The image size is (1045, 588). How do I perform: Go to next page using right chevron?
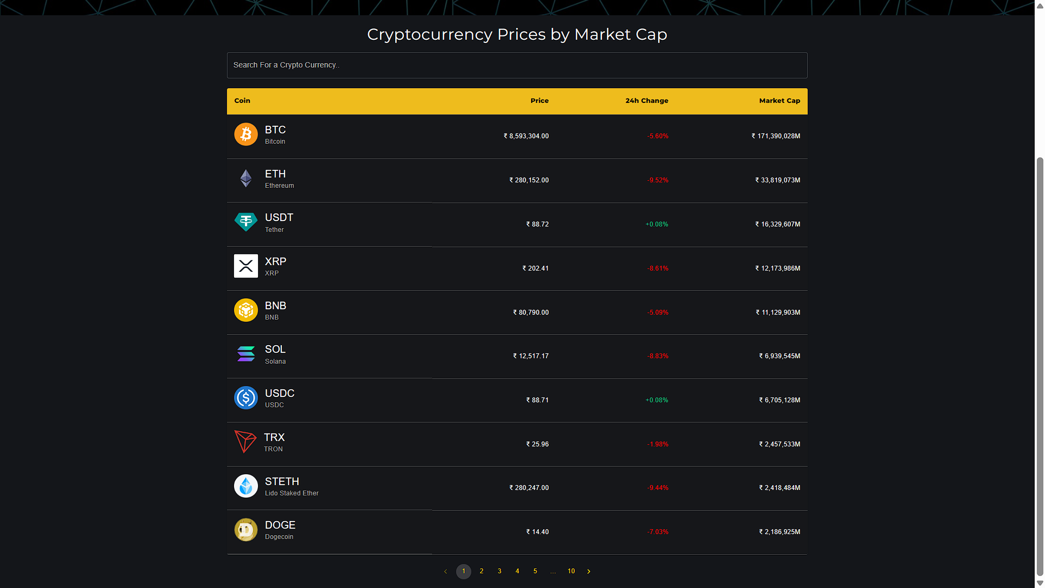[589, 571]
